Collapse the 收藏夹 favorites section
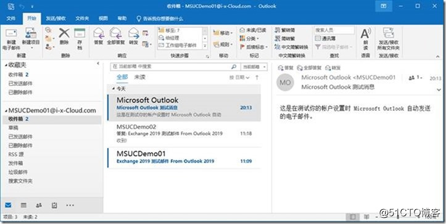The width and height of the screenshot is (446, 224). coord(6,65)
